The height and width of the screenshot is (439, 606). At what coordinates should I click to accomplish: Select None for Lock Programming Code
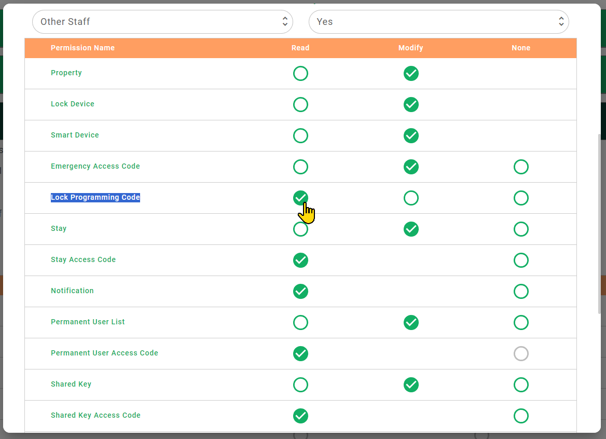click(521, 198)
